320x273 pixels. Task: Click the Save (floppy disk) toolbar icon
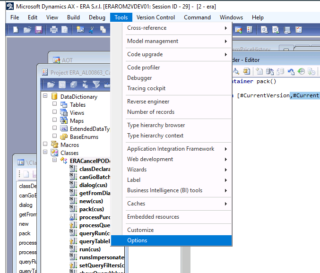click(x=38, y=30)
